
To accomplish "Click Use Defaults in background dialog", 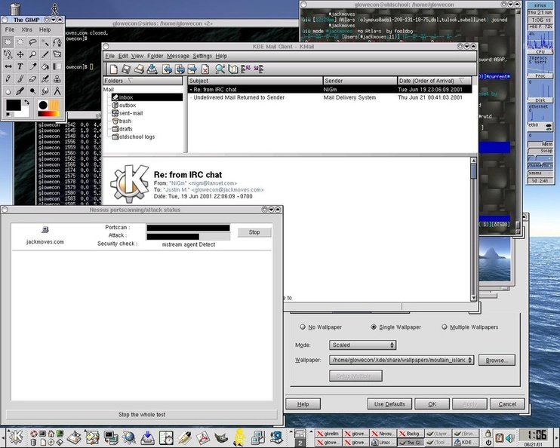I will 389,404.
